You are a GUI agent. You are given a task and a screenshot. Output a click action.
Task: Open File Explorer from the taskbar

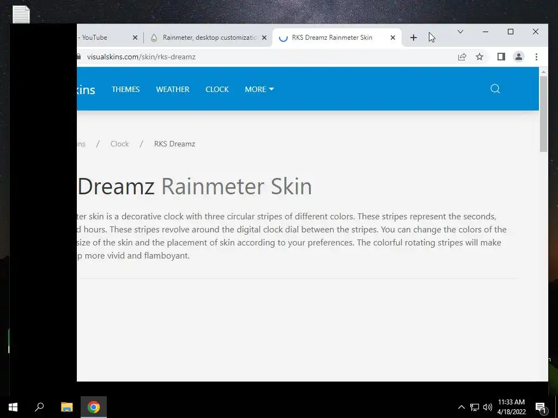click(x=66, y=407)
